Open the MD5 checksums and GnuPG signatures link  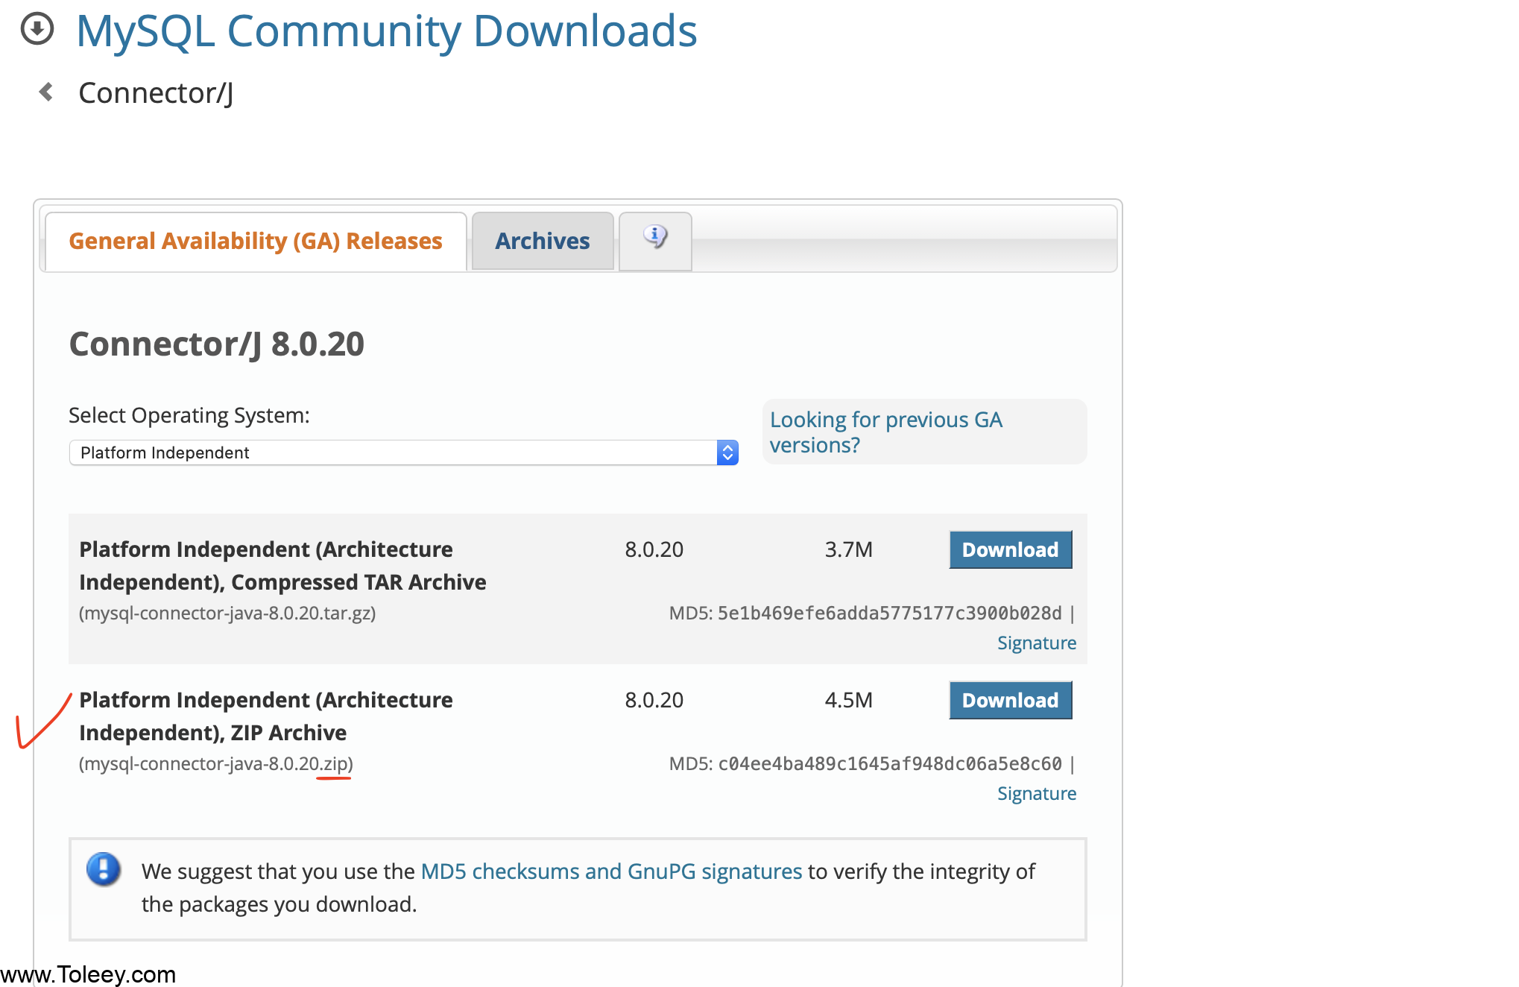(x=611, y=871)
